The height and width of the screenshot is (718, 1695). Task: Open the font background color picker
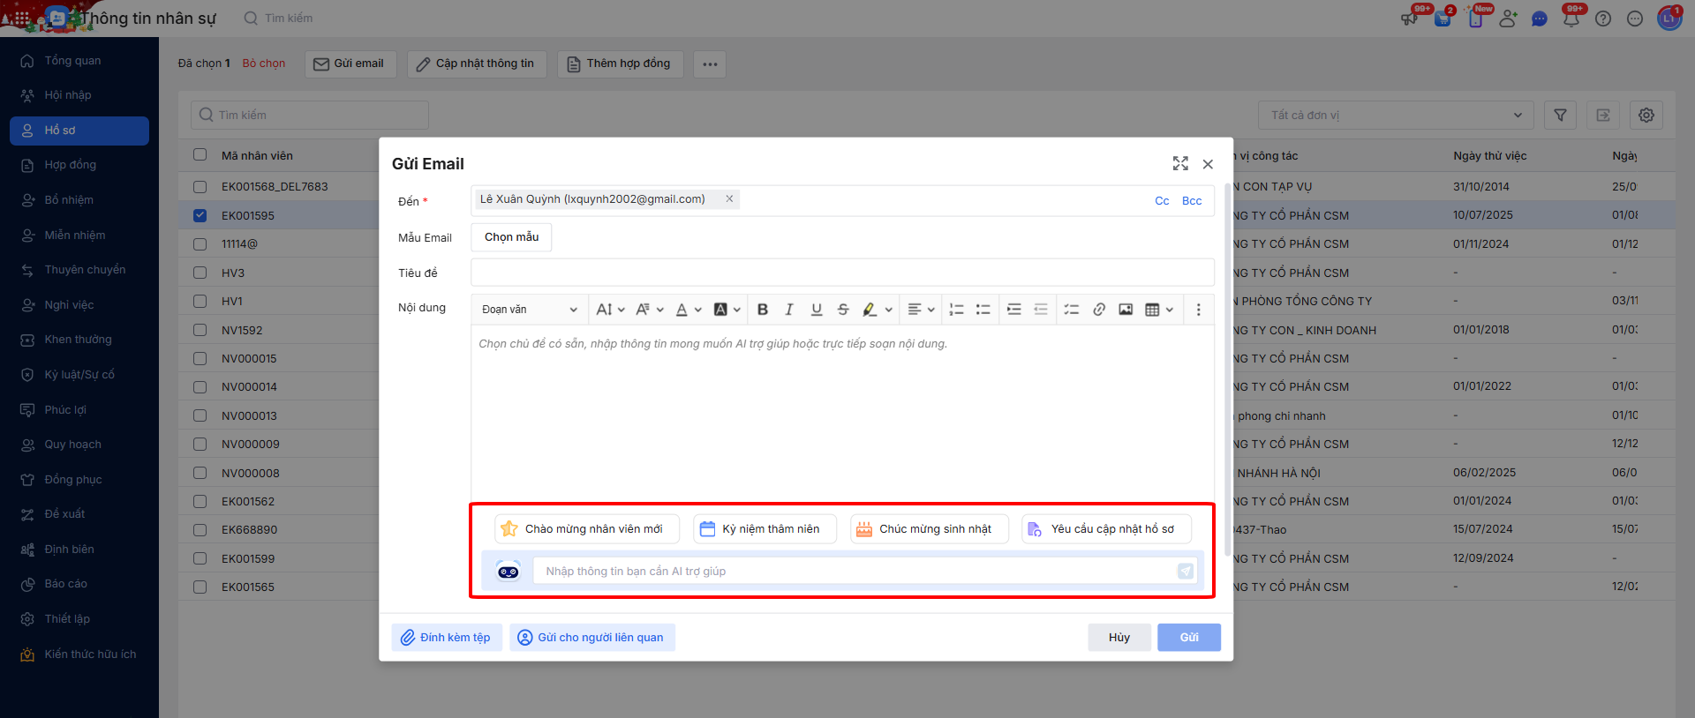click(x=727, y=310)
